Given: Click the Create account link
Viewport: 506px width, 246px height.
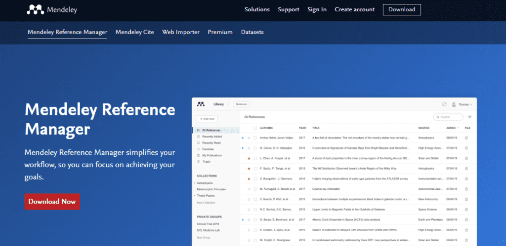Looking at the screenshot, I should (355, 10).
